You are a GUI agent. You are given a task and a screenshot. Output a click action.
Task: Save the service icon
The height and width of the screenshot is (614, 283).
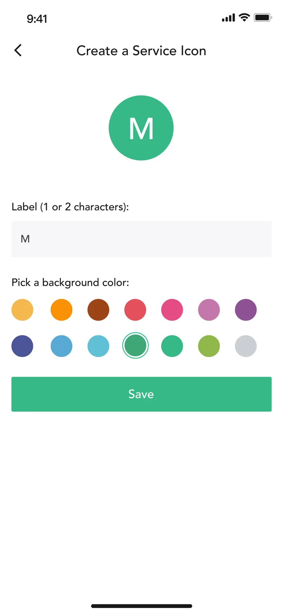141,394
